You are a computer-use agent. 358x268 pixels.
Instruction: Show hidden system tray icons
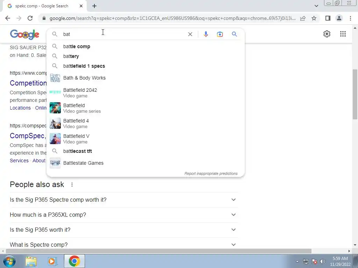click(x=297, y=261)
